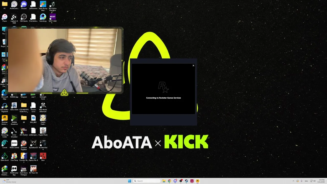The height and width of the screenshot is (184, 327).
Task: Open the Streaming Center shortcut
Action: coord(5,133)
